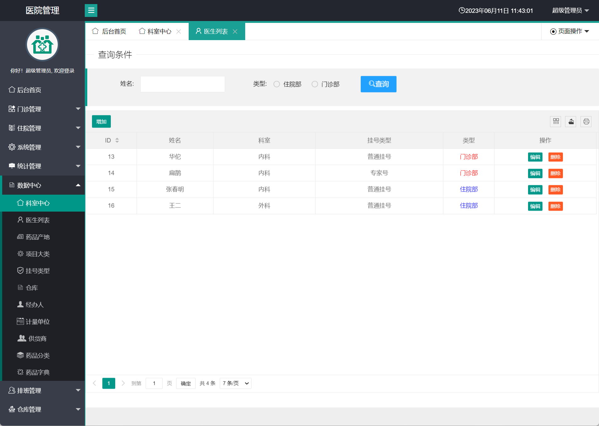The height and width of the screenshot is (426, 599).
Task: Click the 挂号类型 column header
Action: 379,140
